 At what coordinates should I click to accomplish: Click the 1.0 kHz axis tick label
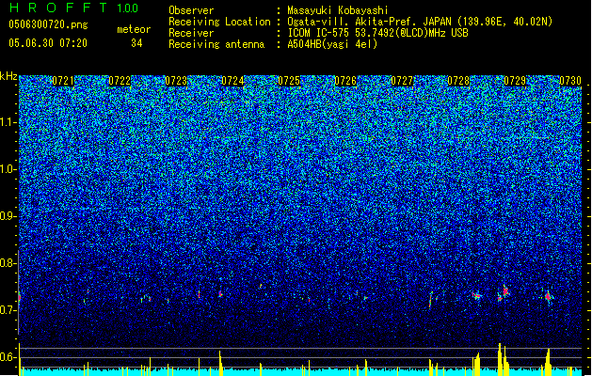[8, 169]
